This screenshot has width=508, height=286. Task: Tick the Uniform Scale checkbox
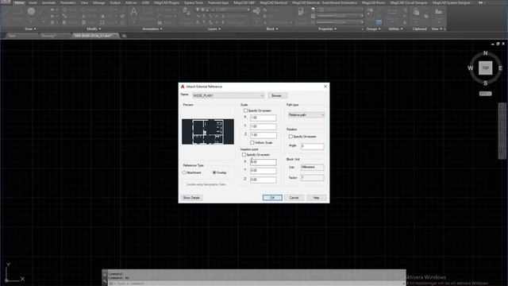click(252, 143)
